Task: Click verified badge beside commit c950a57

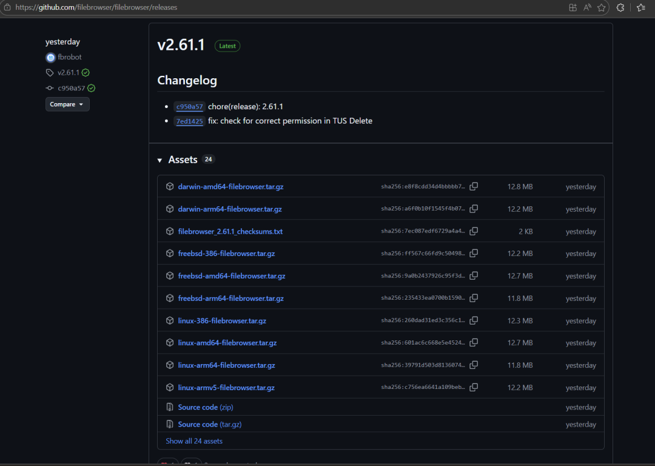Action: coord(91,88)
